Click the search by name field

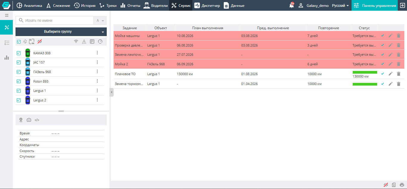coord(55,21)
